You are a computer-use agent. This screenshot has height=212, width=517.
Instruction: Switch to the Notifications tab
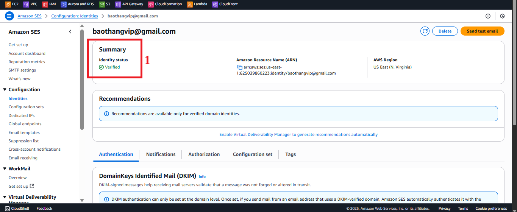click(x=161, y=154)
